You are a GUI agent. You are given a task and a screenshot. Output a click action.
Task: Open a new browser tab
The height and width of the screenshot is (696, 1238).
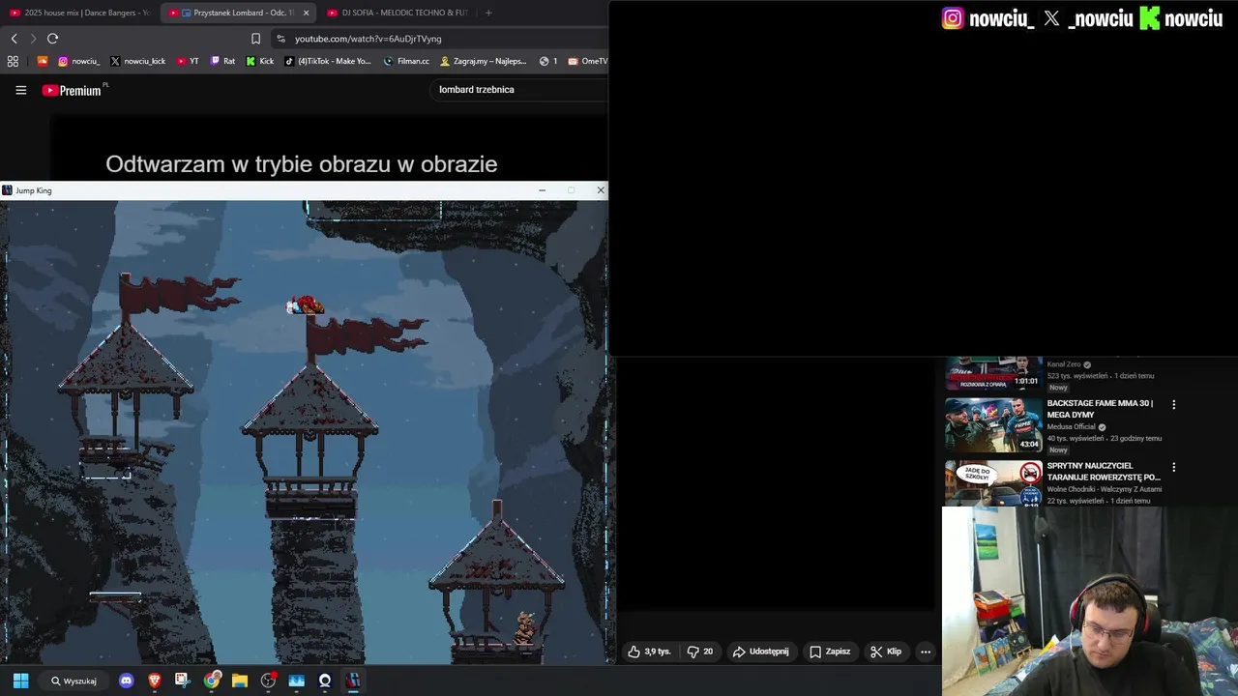point(488,13)
